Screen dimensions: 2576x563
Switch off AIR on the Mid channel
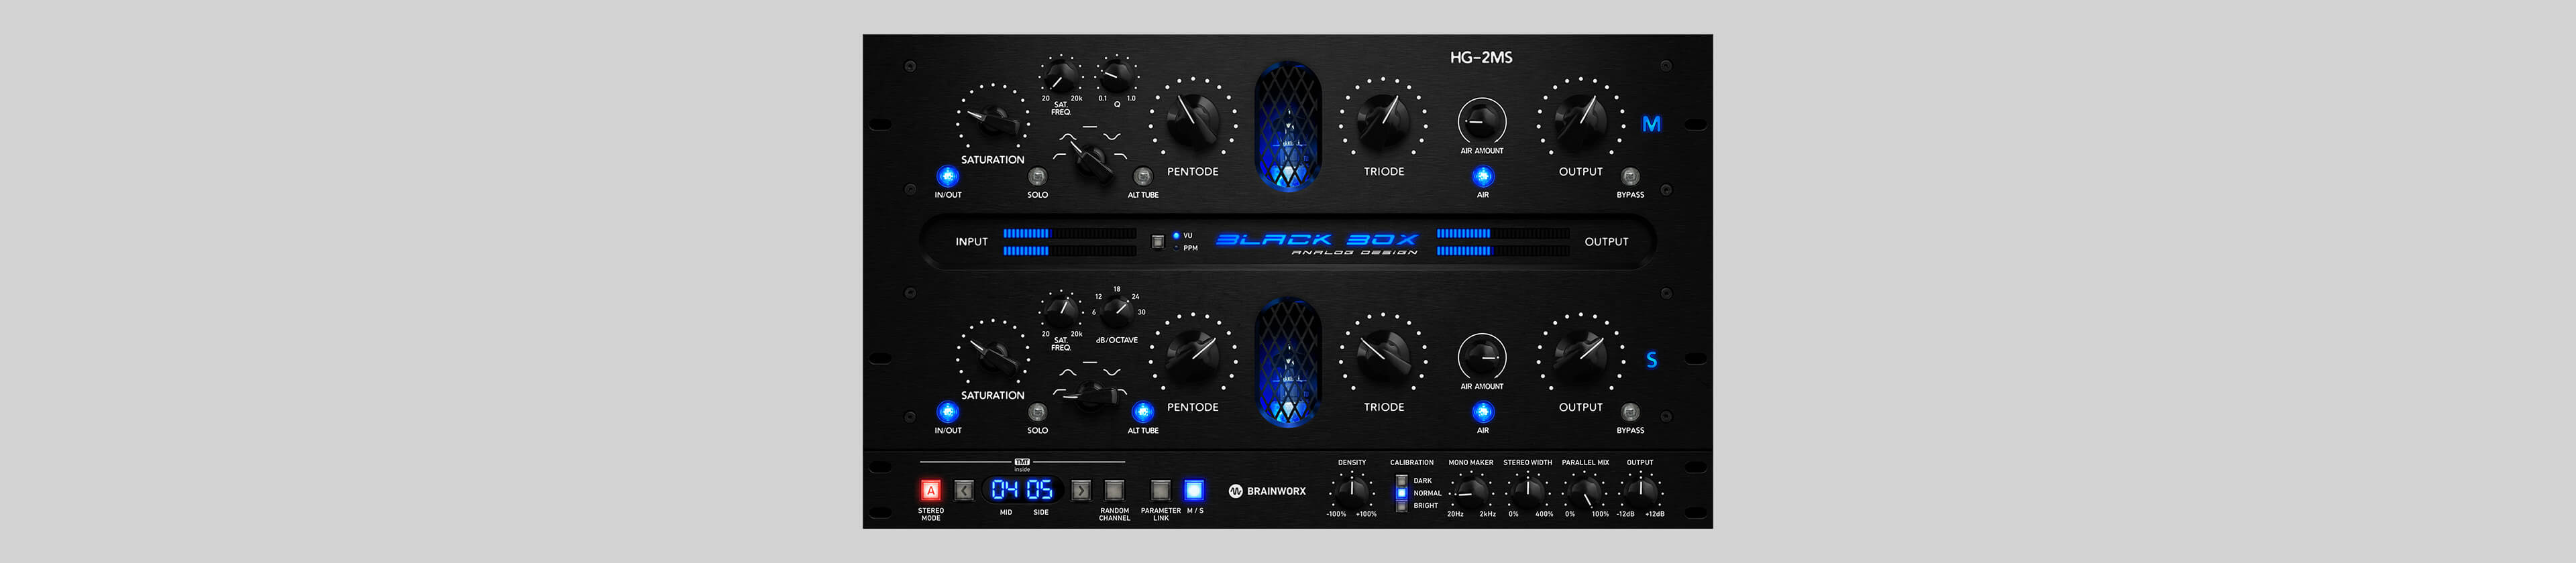pos(1482,177)
